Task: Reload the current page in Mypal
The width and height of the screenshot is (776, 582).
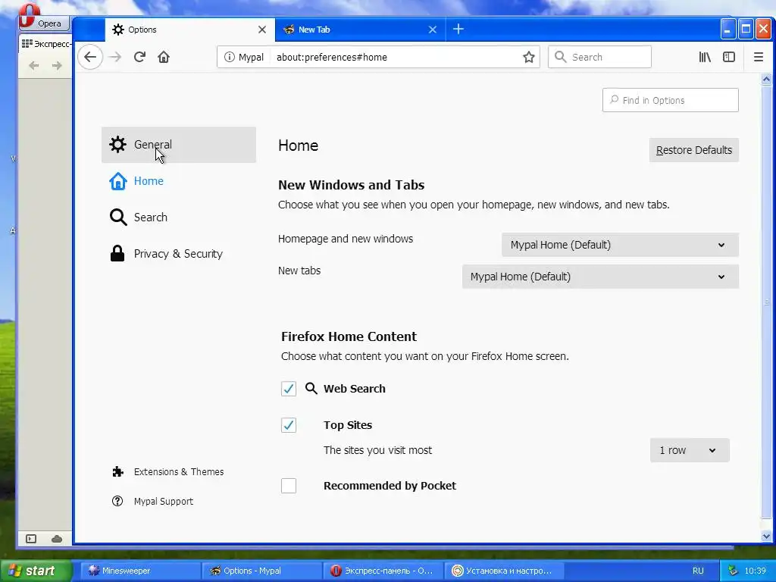Action: coord(139,57)
